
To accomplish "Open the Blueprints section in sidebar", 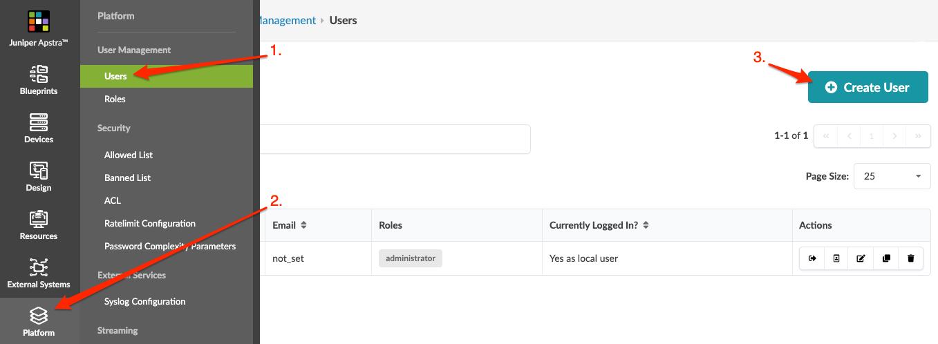I will coord(39,79).
